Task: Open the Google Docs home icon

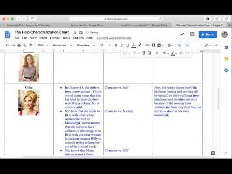Action: pos(7,34)
